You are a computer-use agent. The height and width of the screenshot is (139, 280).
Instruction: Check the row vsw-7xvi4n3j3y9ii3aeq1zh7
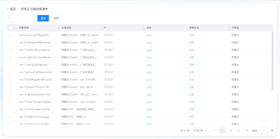click(x=10, y=65)
